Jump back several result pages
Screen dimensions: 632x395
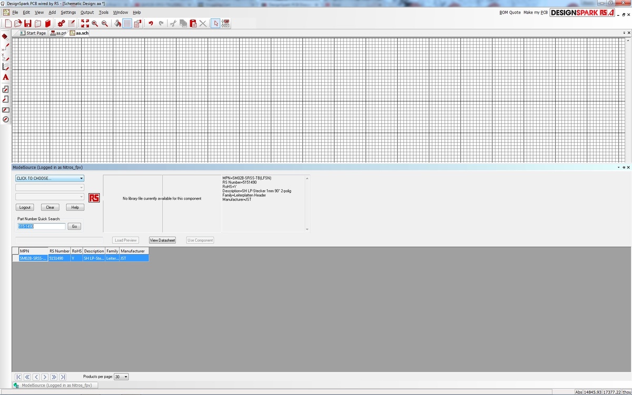tap(27, 377)
